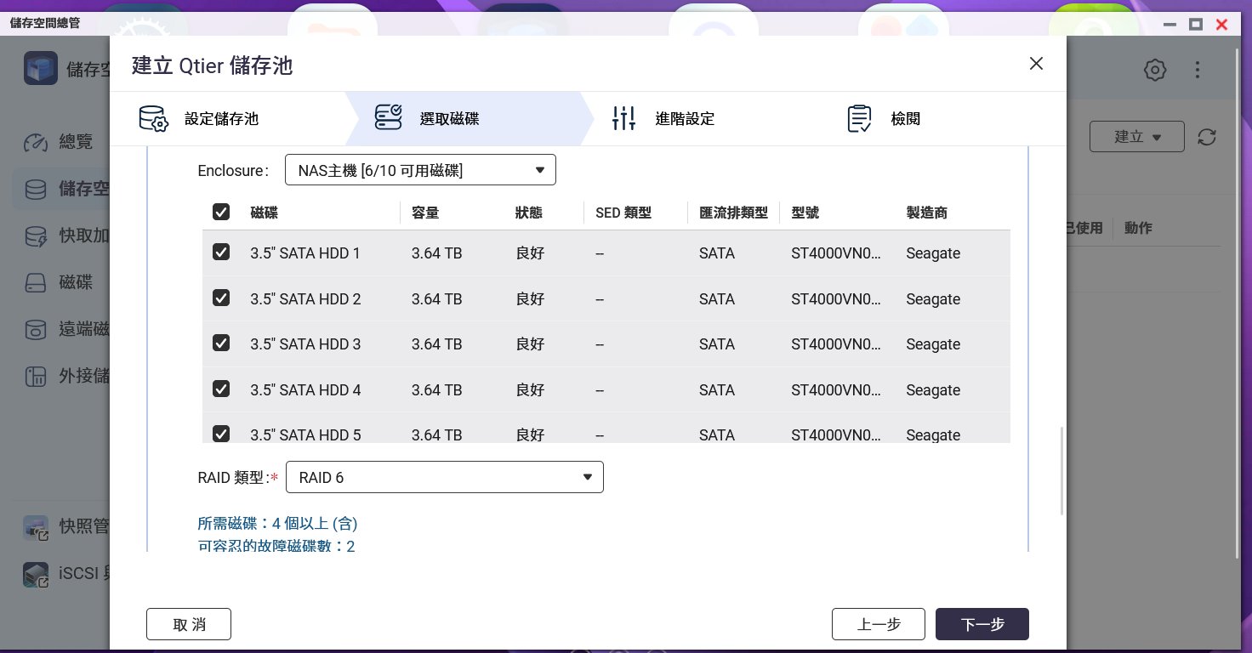Click the 遠端磁碟 remote disk icon

(x=36, y=329)
